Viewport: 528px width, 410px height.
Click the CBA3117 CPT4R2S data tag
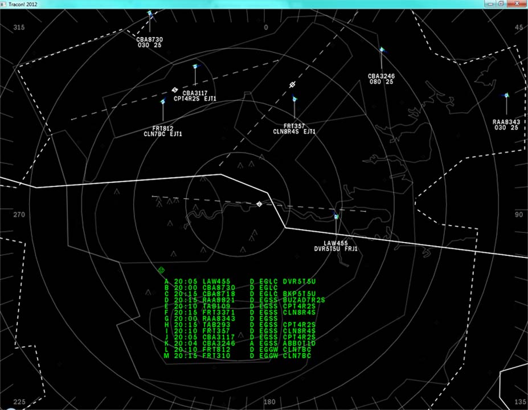[x=195, y=96]
